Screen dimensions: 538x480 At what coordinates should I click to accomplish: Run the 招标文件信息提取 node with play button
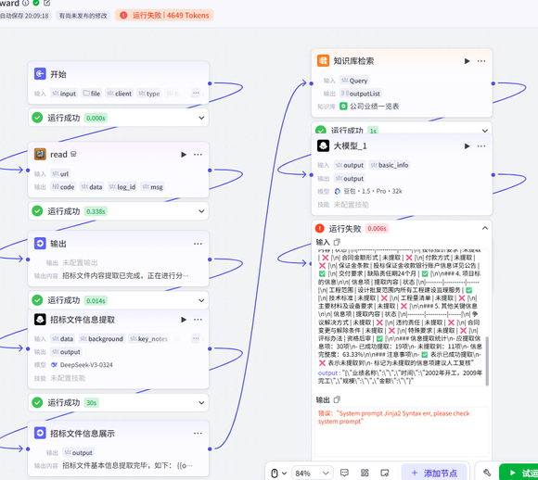pos(184,320)
